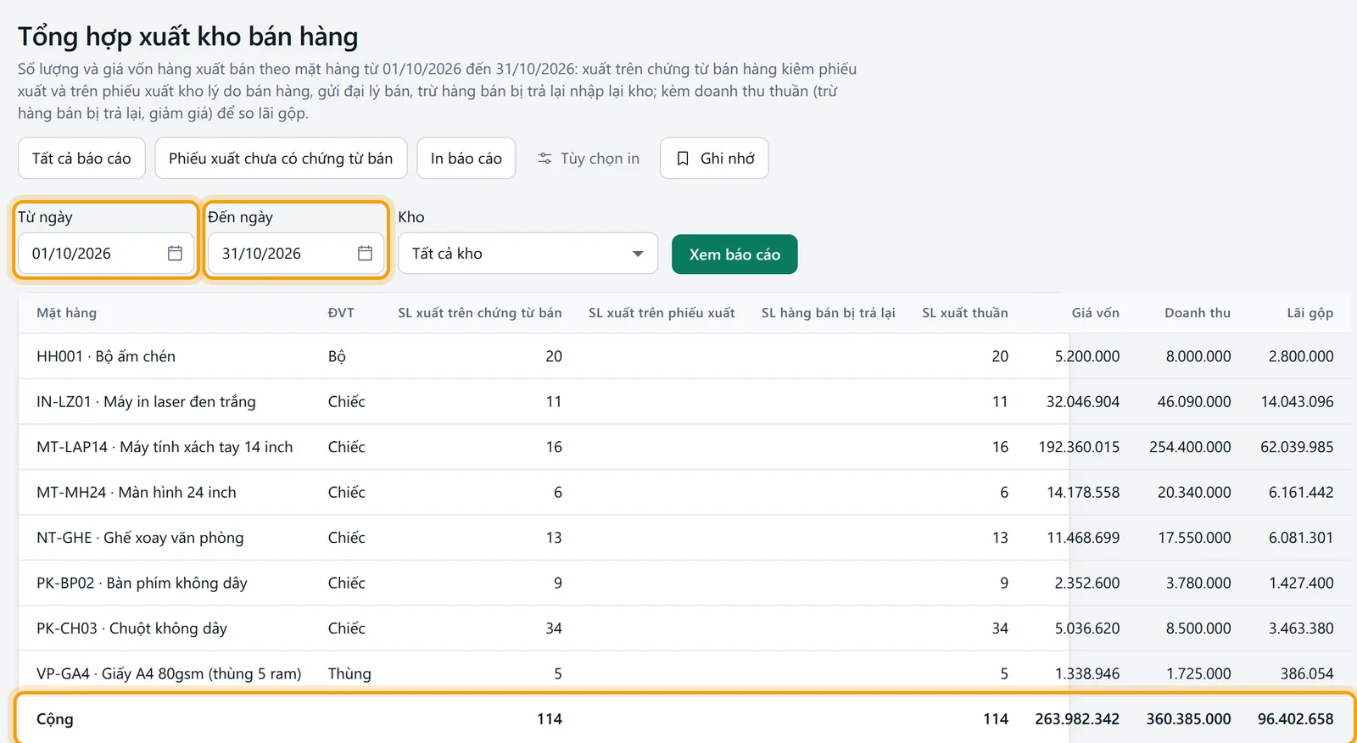The height and width of the screenshot is (743, 1357).
Task: Select the PK-CH03 Chuột không dây row
Action: (684, 628)
